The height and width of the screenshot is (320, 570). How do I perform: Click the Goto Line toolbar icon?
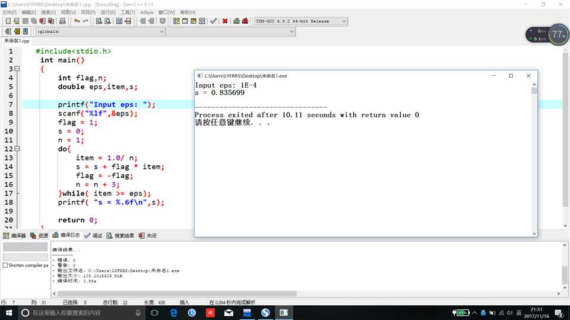point(128,21)
